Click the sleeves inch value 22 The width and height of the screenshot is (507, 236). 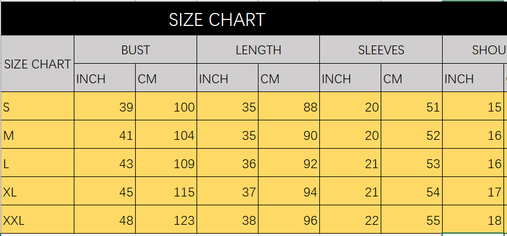pyautogui.click(x=350, y=219)
